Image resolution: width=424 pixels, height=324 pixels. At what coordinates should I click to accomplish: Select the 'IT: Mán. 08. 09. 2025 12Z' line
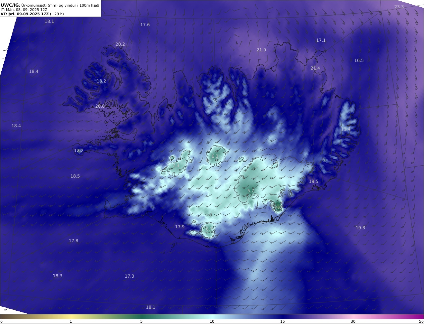(24, 10)
